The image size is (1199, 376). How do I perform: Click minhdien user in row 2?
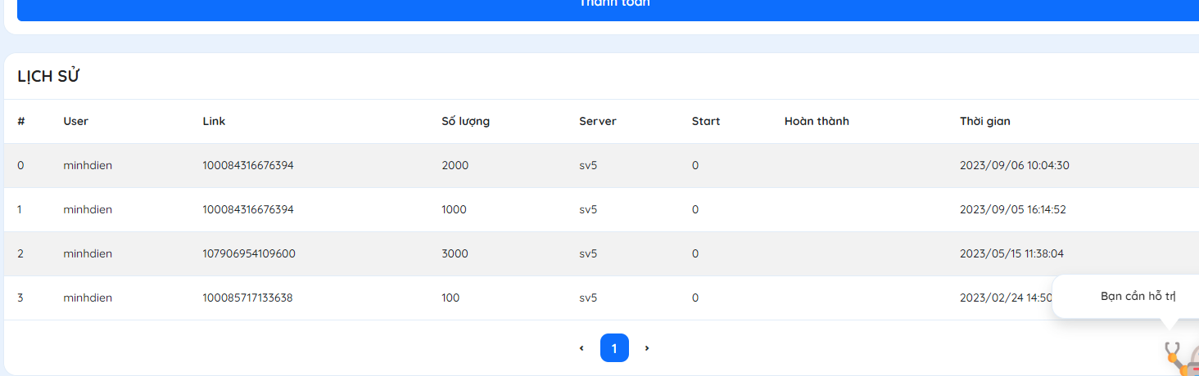click(x=88, y=253)
